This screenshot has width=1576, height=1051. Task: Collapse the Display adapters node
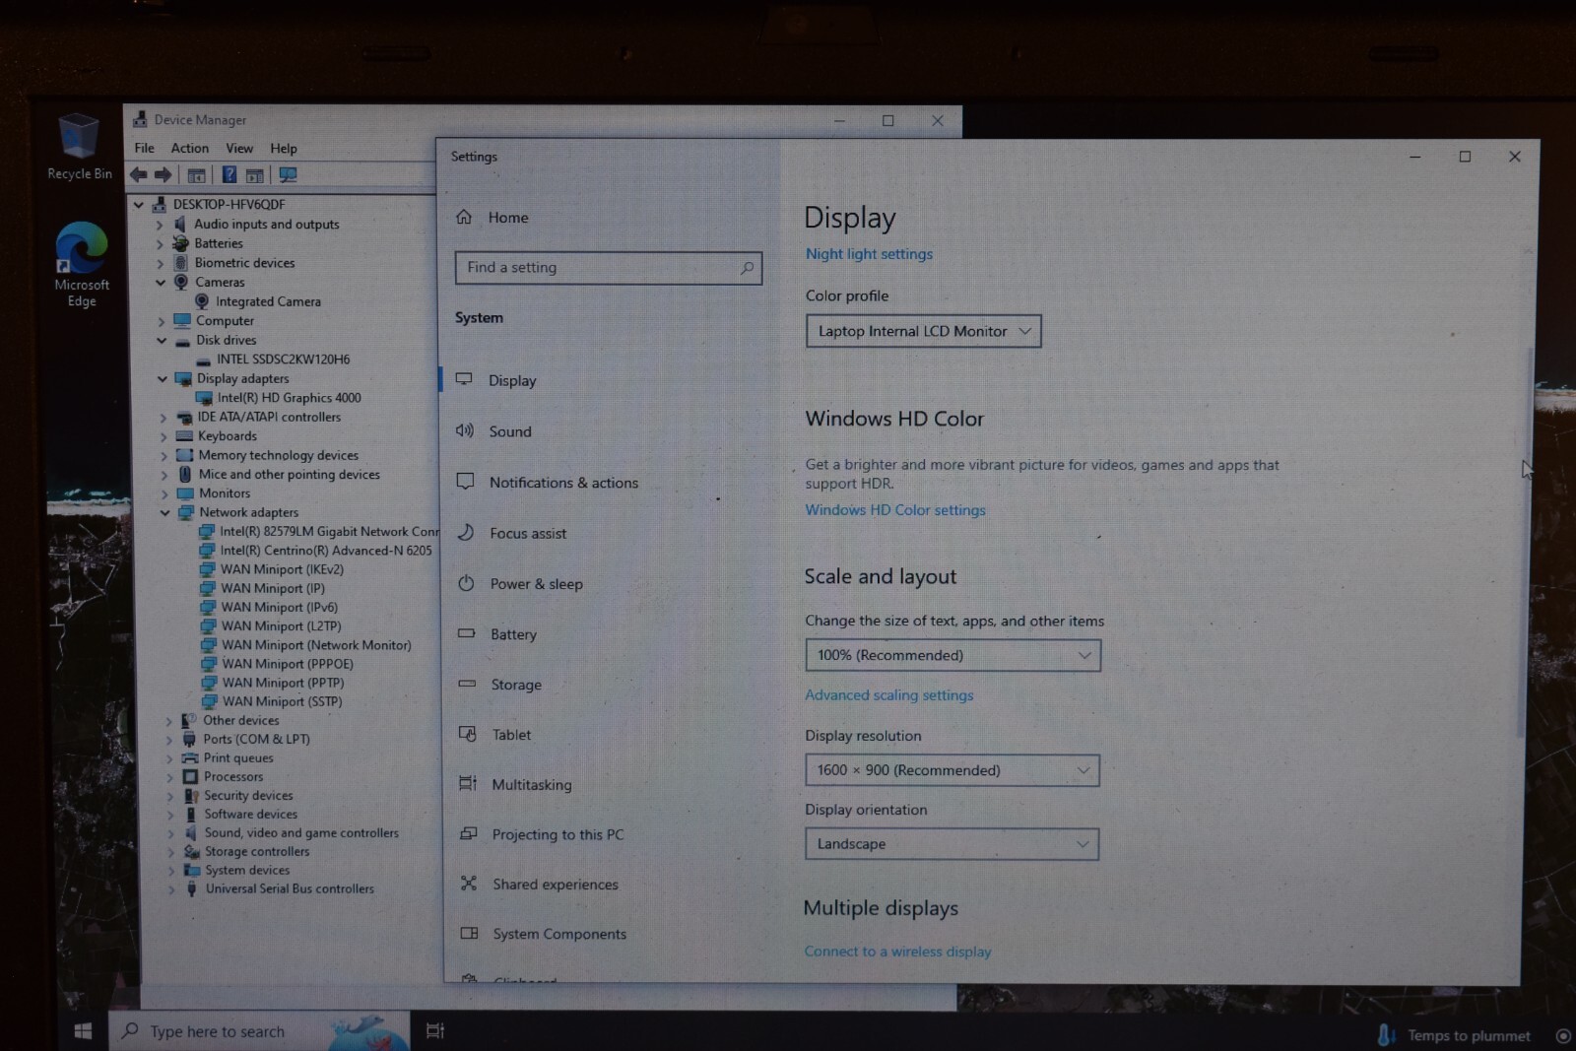coord(163,379)
